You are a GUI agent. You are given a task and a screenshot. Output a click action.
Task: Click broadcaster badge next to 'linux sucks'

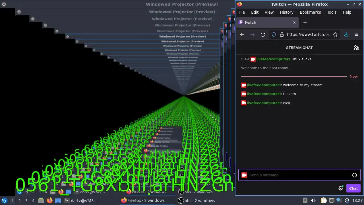coord(253,59)
